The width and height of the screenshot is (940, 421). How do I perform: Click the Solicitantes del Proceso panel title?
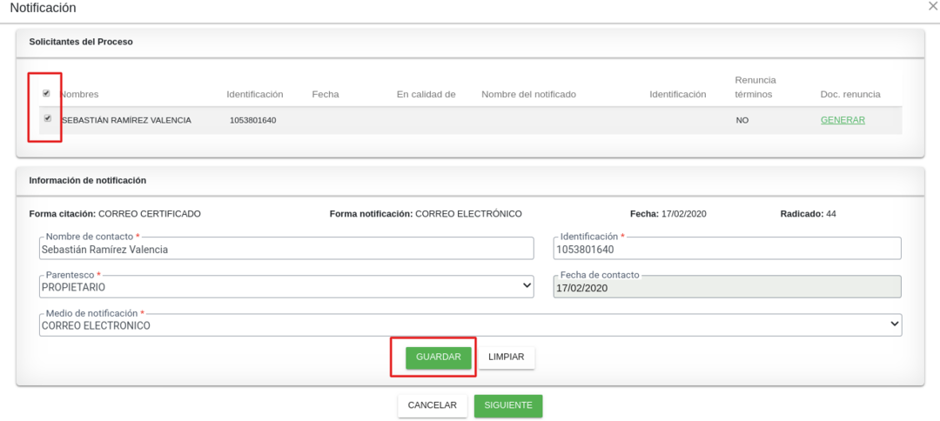pos(80,41)
